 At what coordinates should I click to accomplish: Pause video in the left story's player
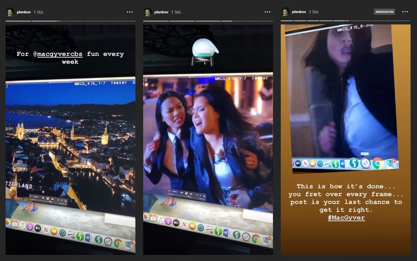tap(48, 199)
